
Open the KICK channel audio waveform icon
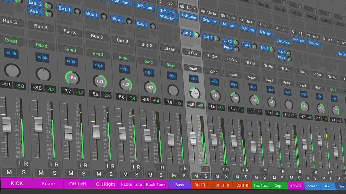coord(11,53)
